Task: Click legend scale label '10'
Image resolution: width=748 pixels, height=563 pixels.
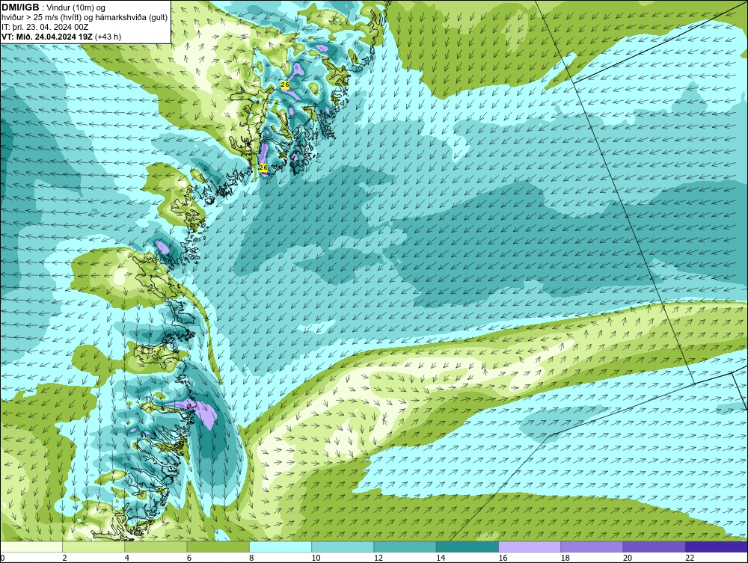Action: coord(316,558)
